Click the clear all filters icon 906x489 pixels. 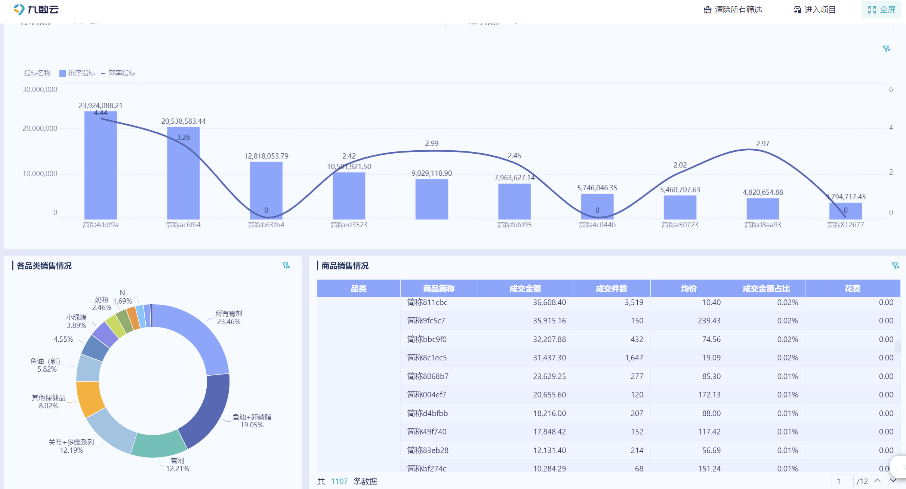tap(707, 10)
